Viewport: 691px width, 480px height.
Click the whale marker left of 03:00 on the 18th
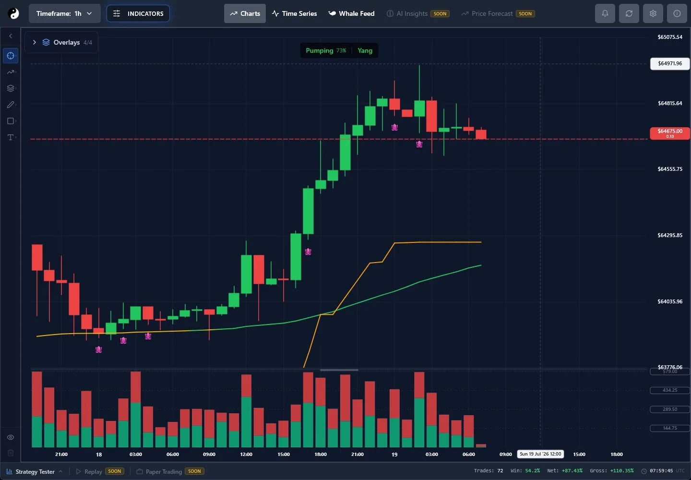(x=123, y=340)
